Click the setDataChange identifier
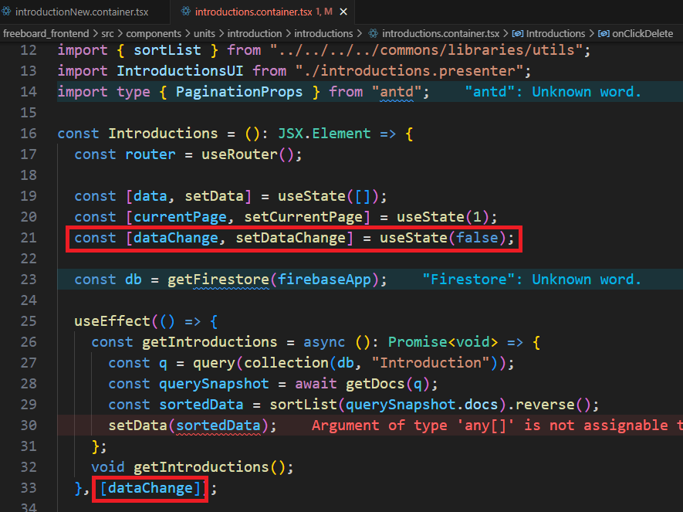The width and height of the screenshot is (683, 512). 290,238
